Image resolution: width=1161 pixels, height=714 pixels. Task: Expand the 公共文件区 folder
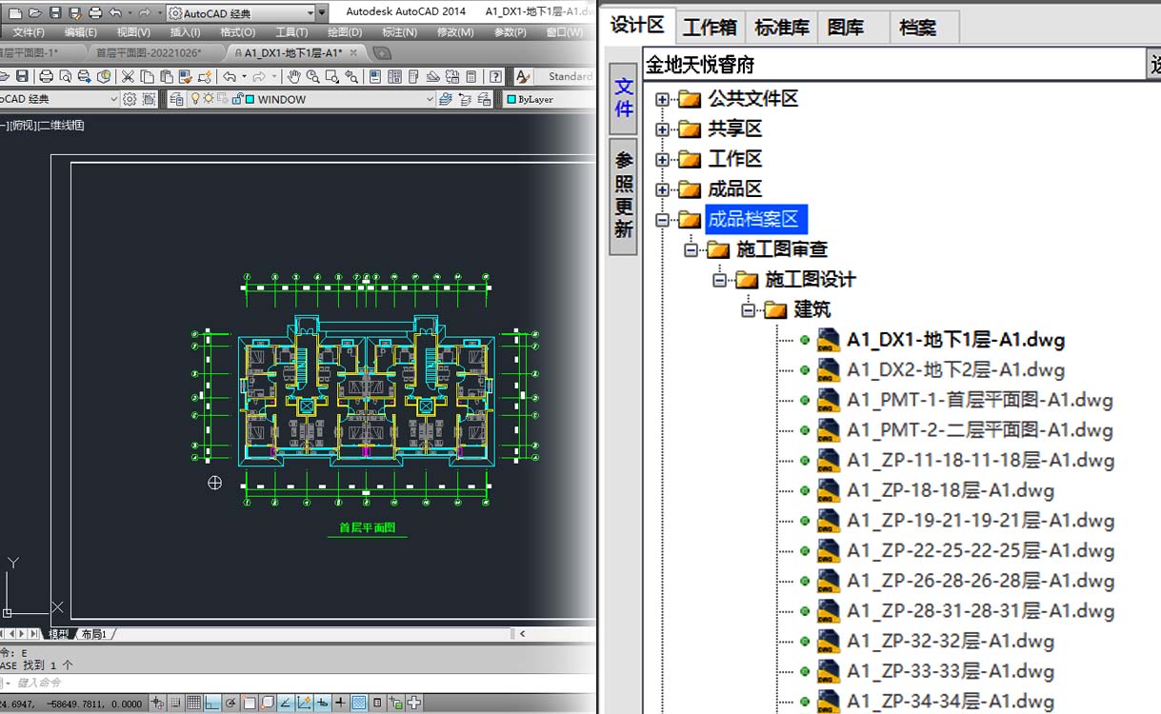point(663,99)
